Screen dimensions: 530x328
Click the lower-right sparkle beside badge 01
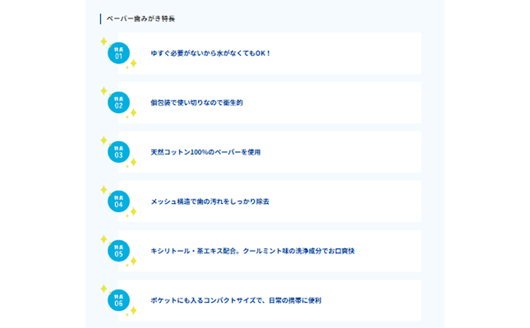coord(132,64)
